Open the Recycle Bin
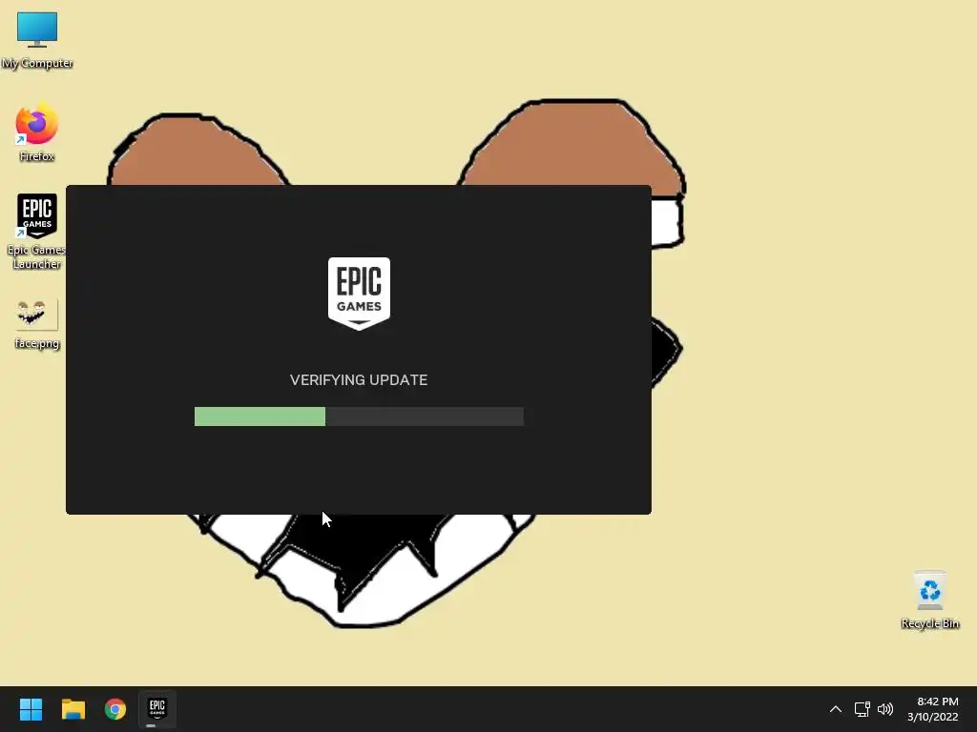This screenshot has height=732, width=977. click(x=929, y=600)
